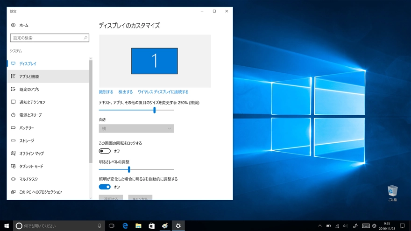Click the Cortana microphone icon
This screenshot has width=411, height=231.
(99, 226)
